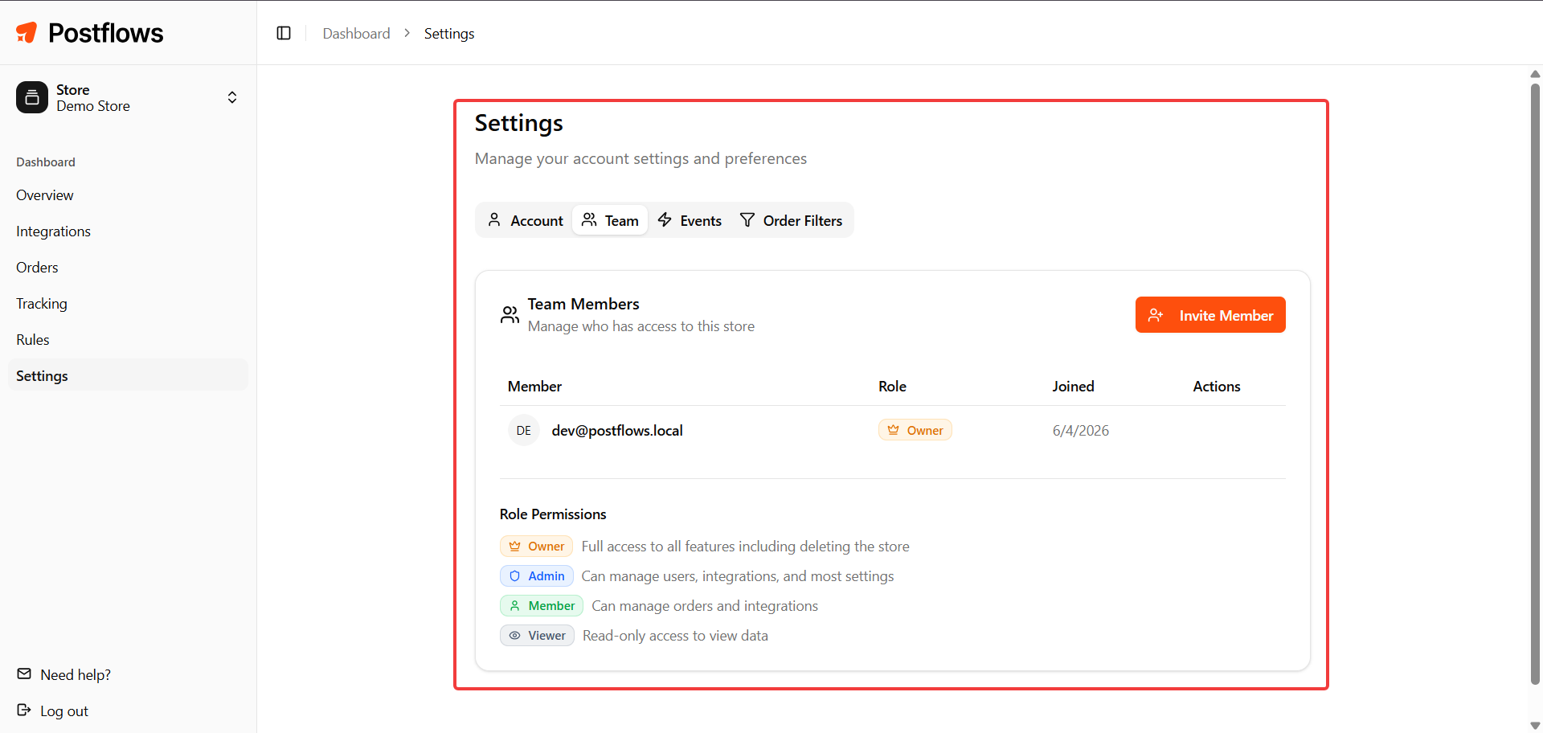Click the text 'Can manage orders and integrations'

coord(705,606)
